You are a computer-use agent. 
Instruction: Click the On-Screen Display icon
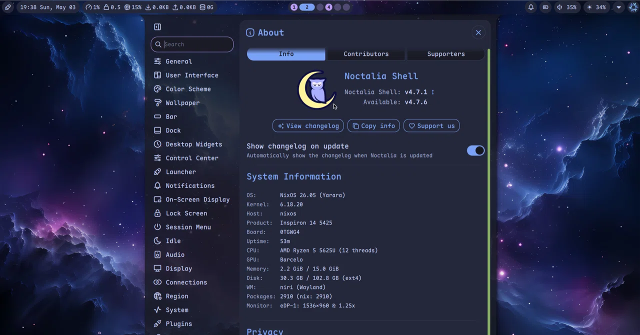click(157, 199)
